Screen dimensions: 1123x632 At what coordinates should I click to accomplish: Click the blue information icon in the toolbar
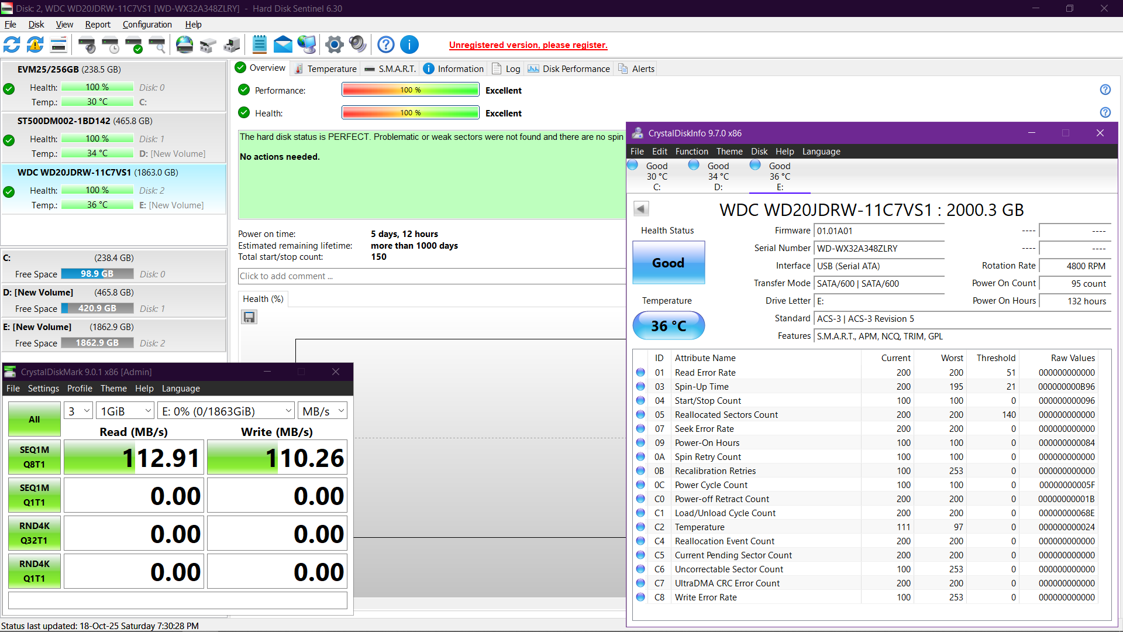[409, 44]
